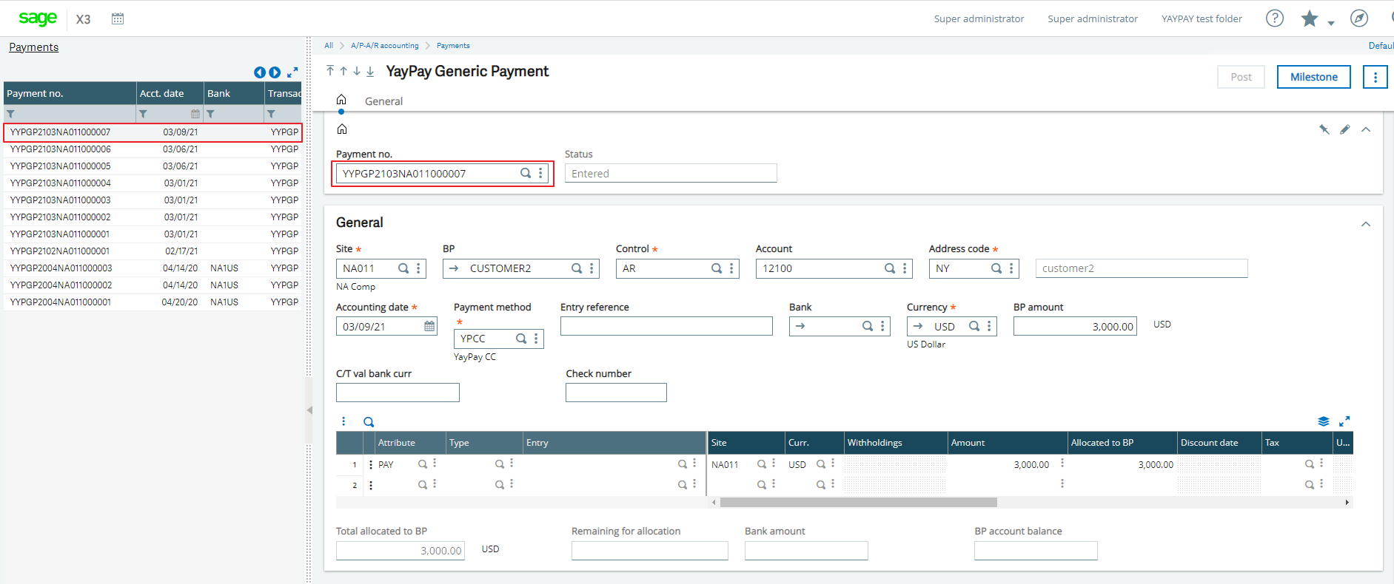The image size is (1394, 584).
Task: Click the Milestone button
Action: [x=1313, y=77]
